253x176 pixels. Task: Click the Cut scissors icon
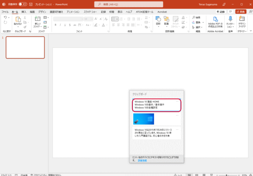point(25,18)
